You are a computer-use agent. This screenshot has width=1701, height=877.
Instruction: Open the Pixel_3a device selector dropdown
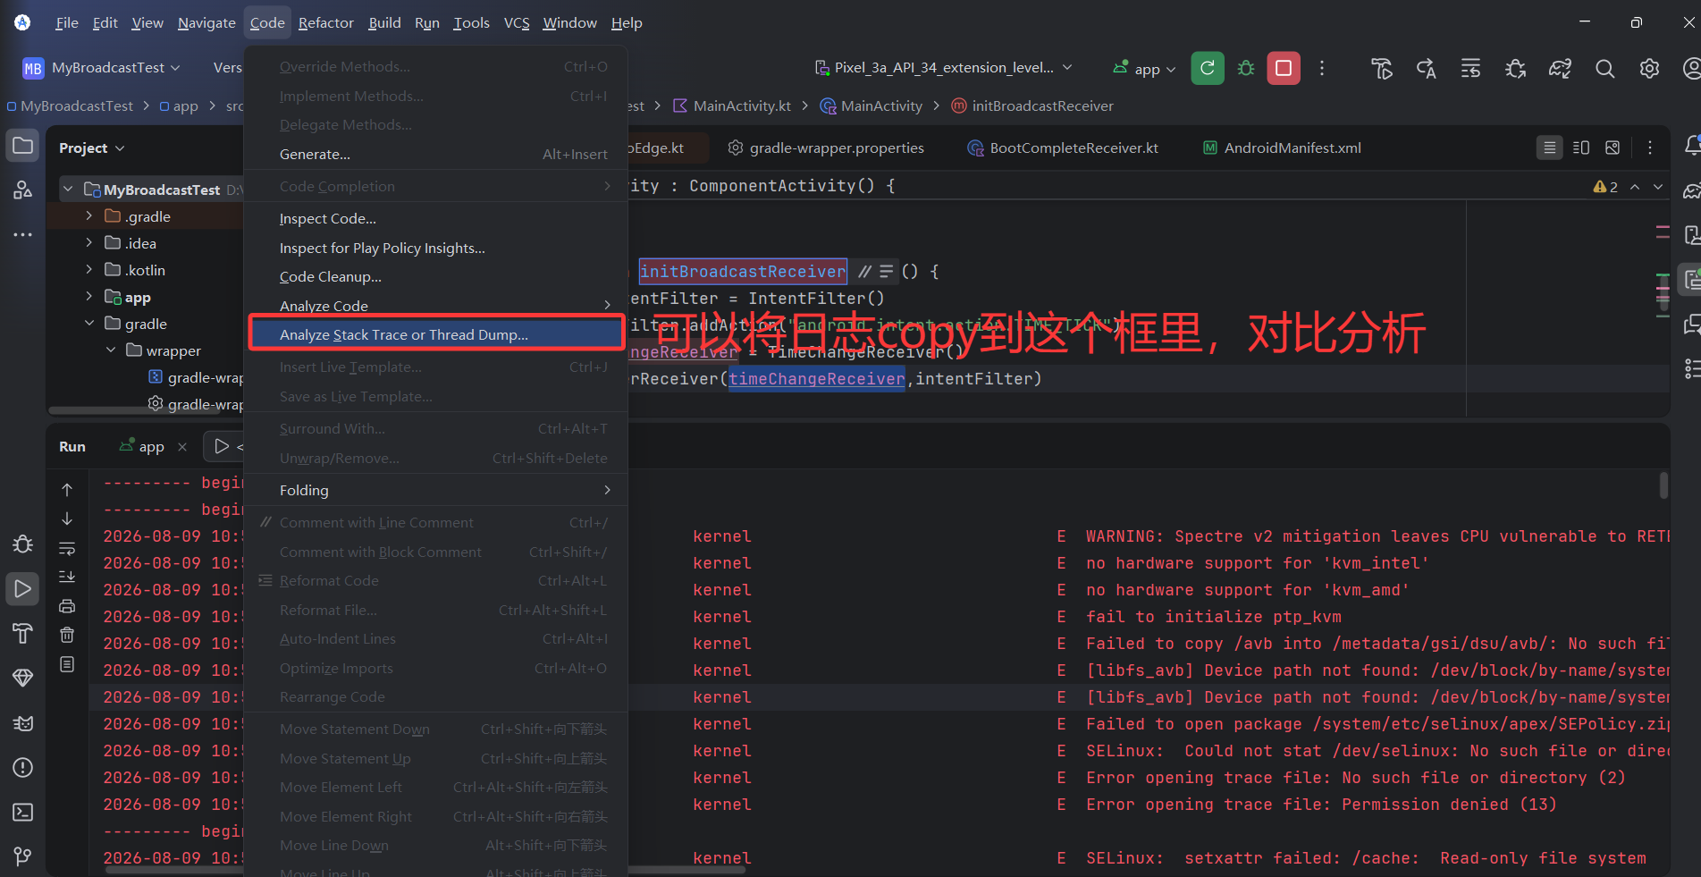pos(944,68)
